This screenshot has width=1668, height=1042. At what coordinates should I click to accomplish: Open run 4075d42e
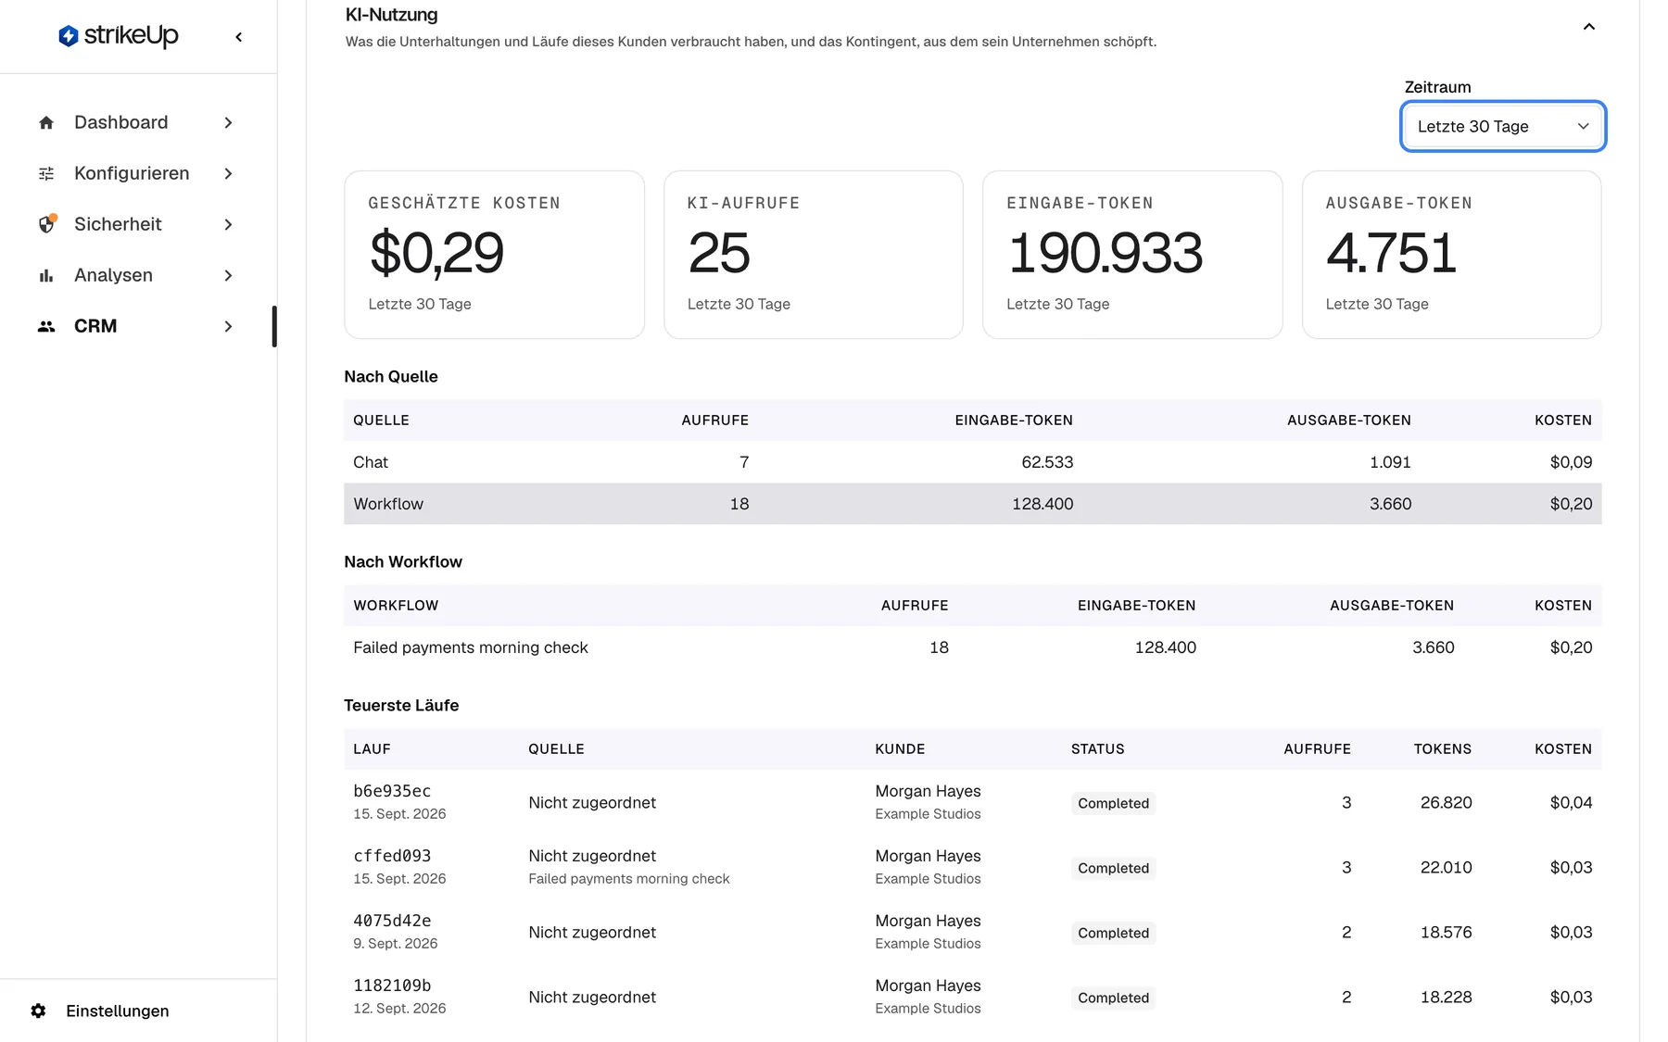tap(972, 932)
